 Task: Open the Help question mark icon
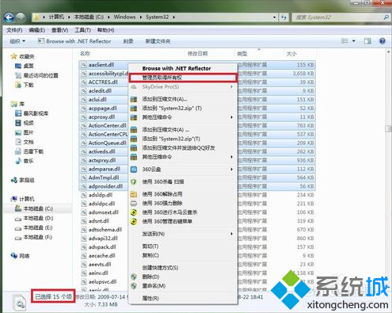382,41
